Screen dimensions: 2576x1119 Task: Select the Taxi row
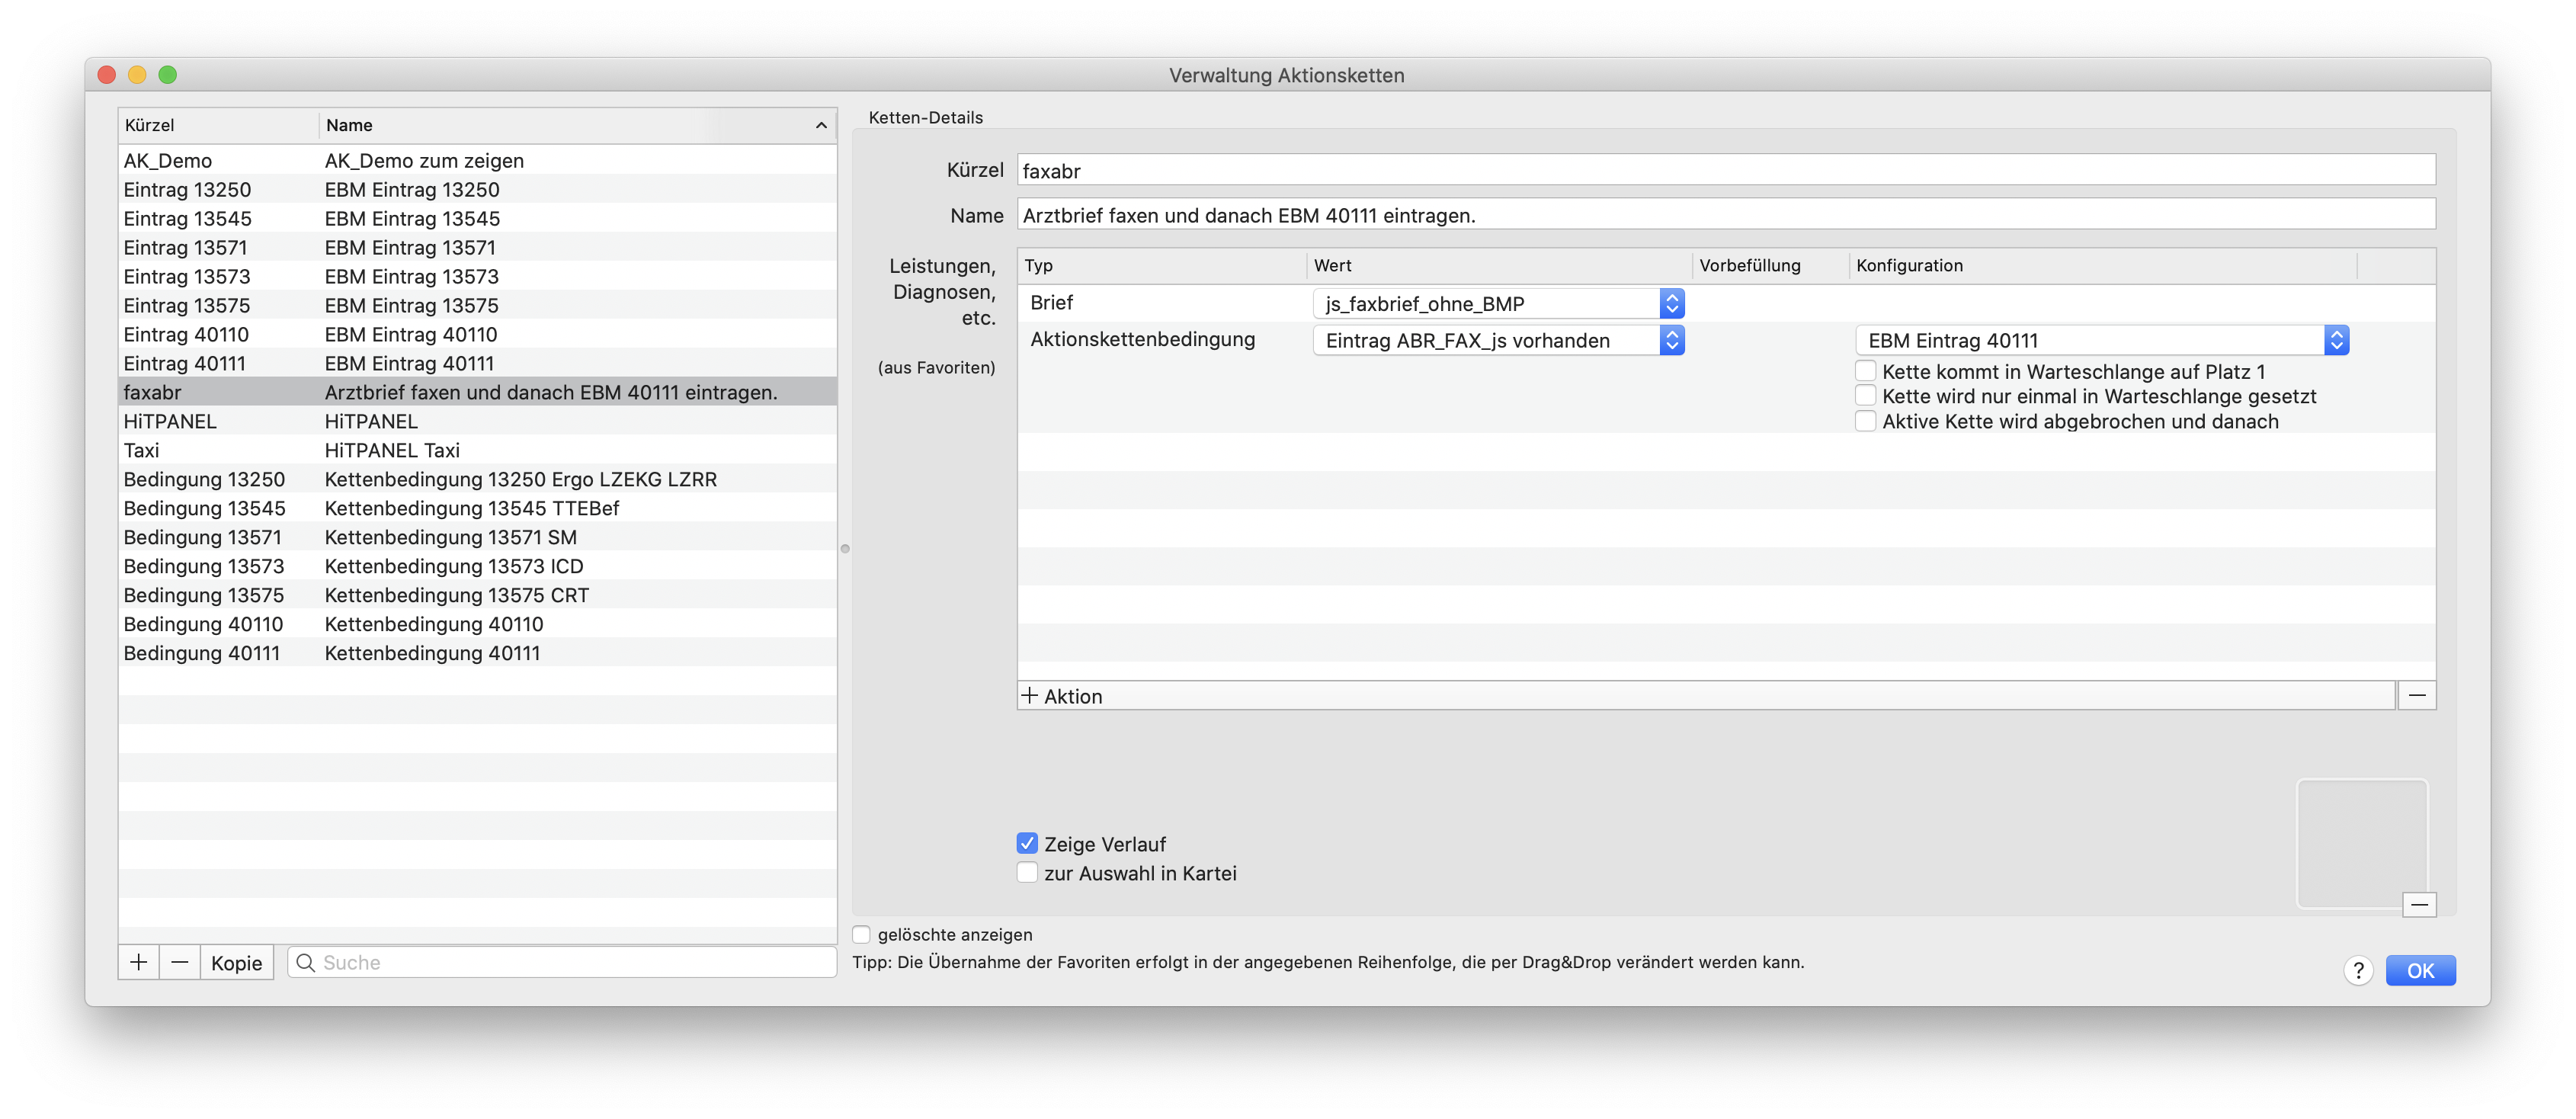click(478, 450)
